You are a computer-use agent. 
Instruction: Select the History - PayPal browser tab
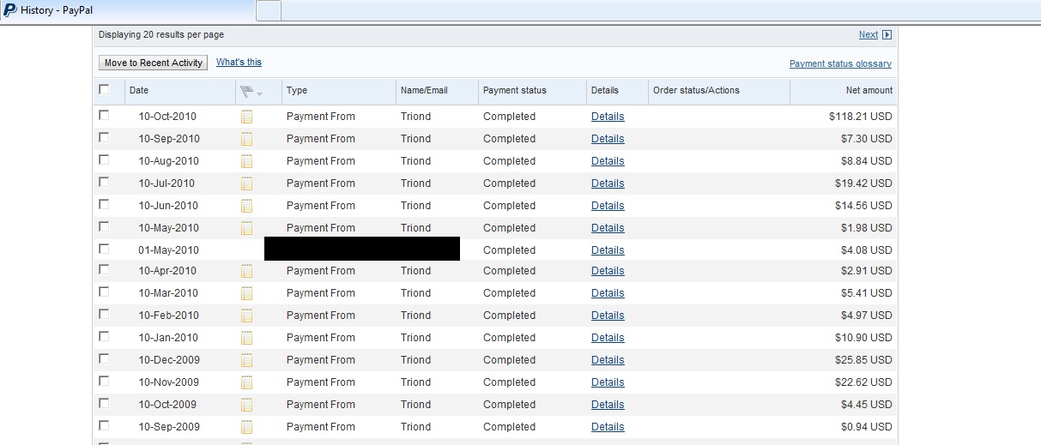pos(127,10)
